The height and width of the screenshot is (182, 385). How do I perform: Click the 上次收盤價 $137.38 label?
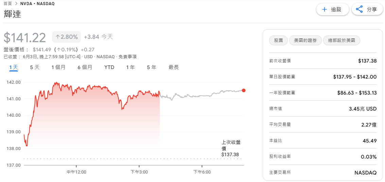[231, 149]
